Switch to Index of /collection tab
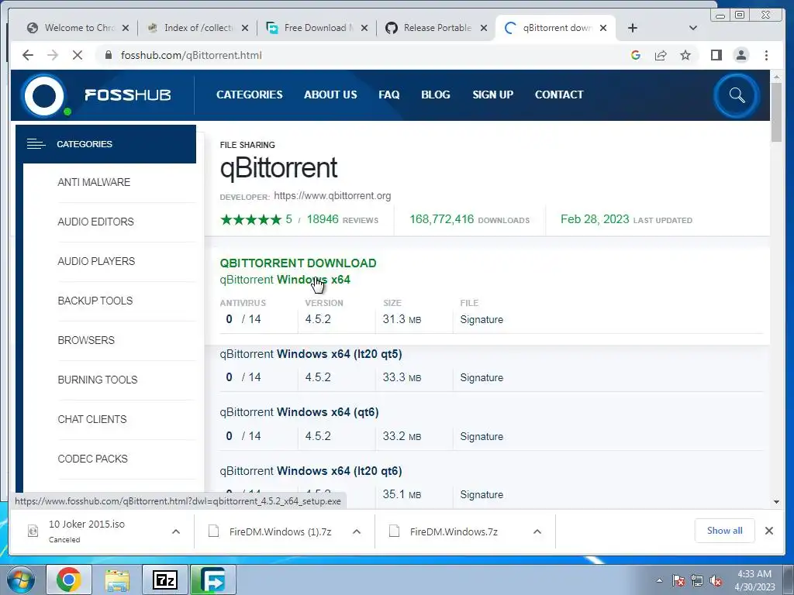 pos(198,28)
